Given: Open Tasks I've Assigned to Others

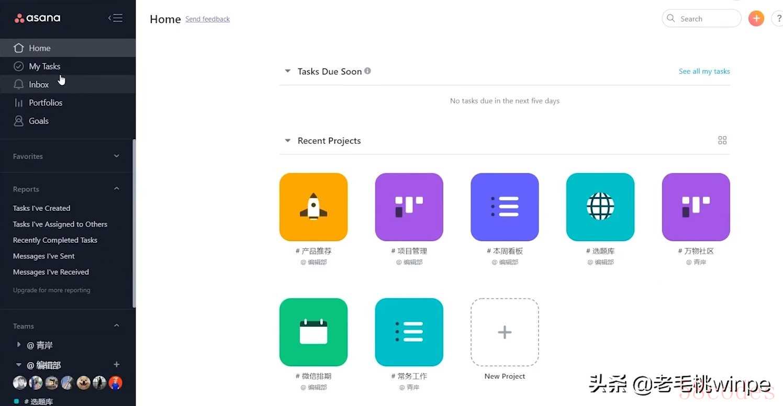Looking at the screenshot, I should 60,224.
